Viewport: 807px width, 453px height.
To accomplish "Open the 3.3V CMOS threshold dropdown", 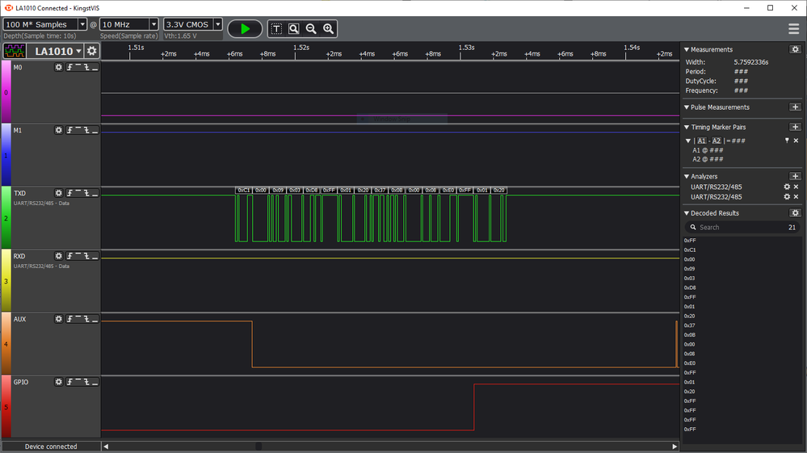I will click(218, 24).
